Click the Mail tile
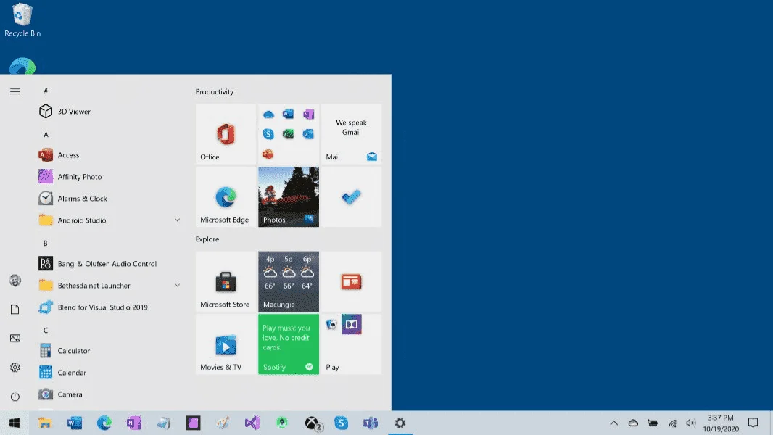 (x=352, y=134)
